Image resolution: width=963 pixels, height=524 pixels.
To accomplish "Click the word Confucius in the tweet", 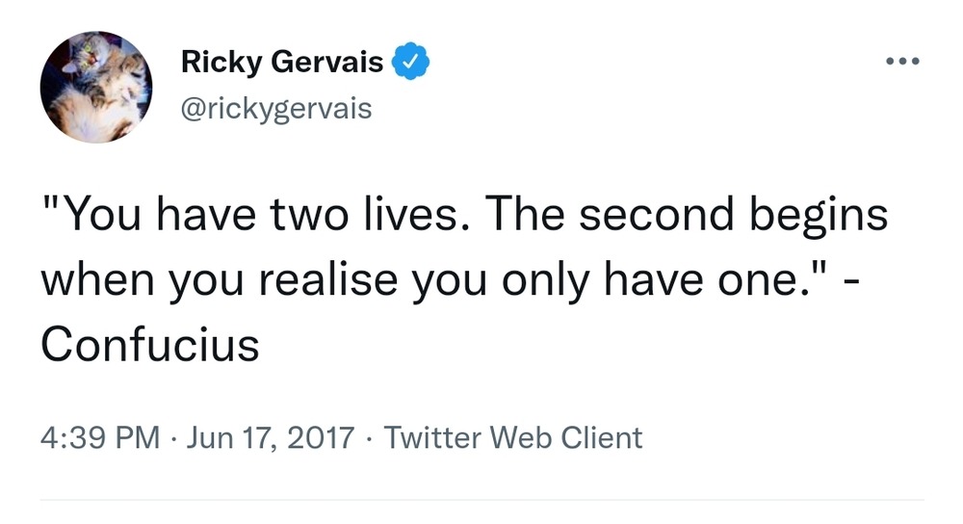I will (149, 343).
